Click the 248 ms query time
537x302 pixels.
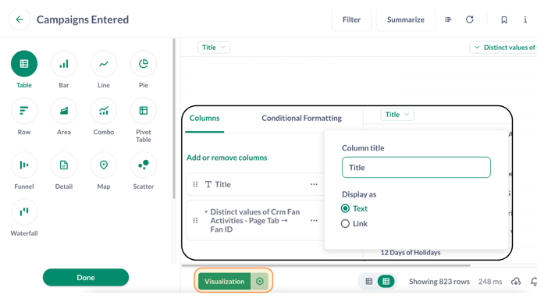490,282
